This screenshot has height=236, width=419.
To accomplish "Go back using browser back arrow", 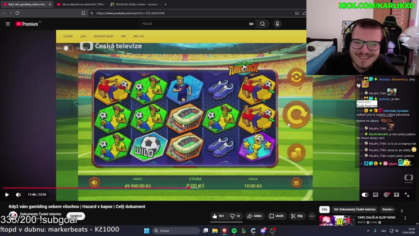I will point(4,13).
